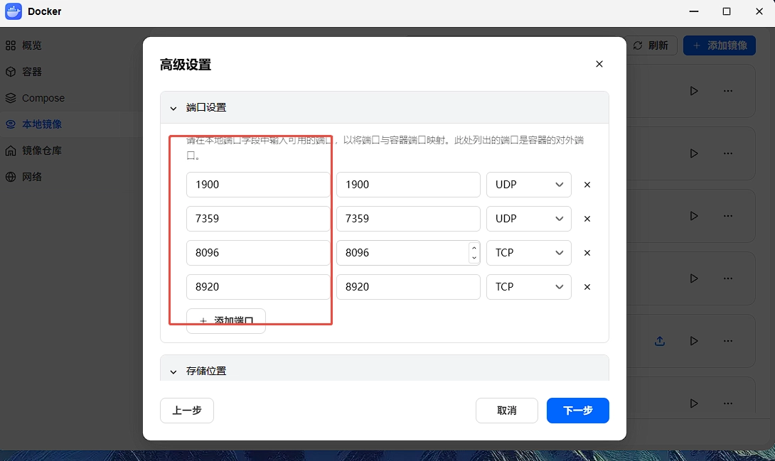Screen dimensions: 775x461
Task: Increase container port 8096 with stepper
Action: [x=474, y=249]
